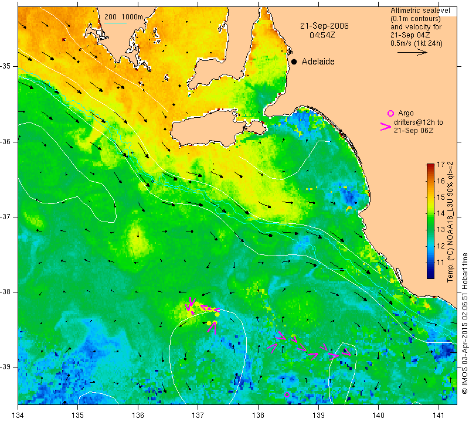Click longitude axis label 140
The height and width of the screenshot is (422, 469).
[x=378, y=415]
